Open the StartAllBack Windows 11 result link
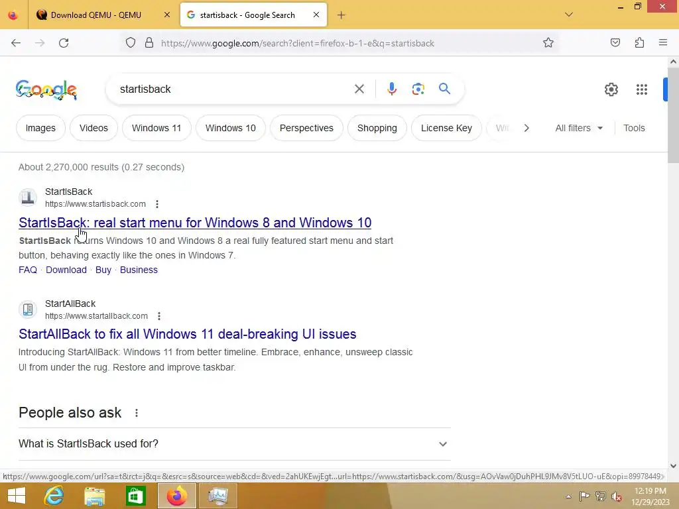Screen dimensions: 679x509 [188, 334]
